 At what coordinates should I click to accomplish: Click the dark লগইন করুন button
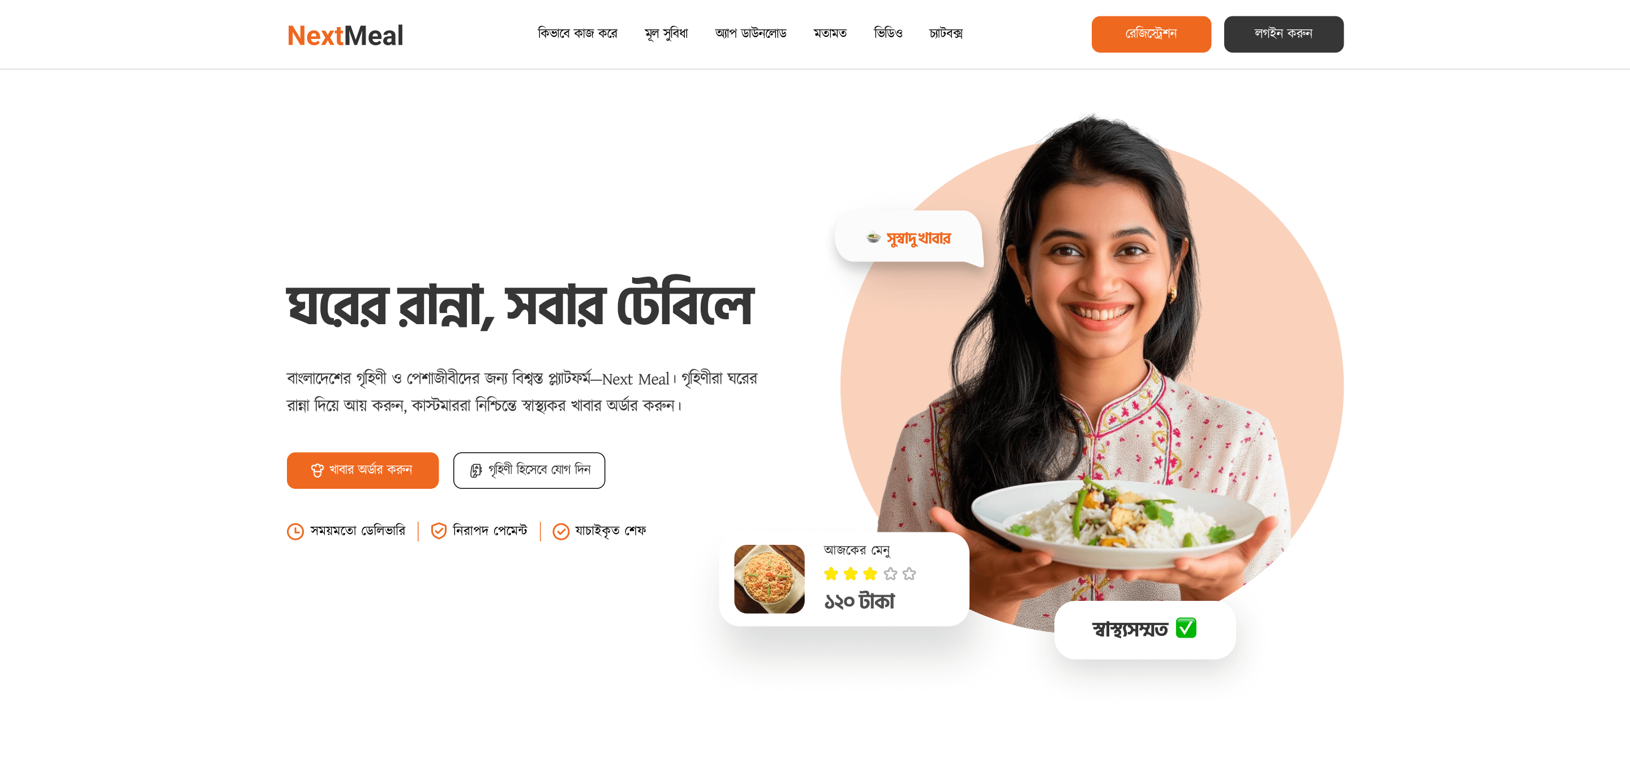tap(1283, 34)
